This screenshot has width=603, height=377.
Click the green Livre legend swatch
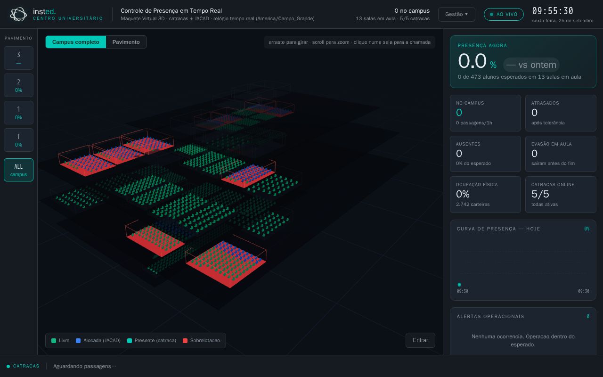(54, 341)
